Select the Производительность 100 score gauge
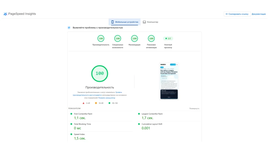269x151 pixels. click(x=101, y=39)
